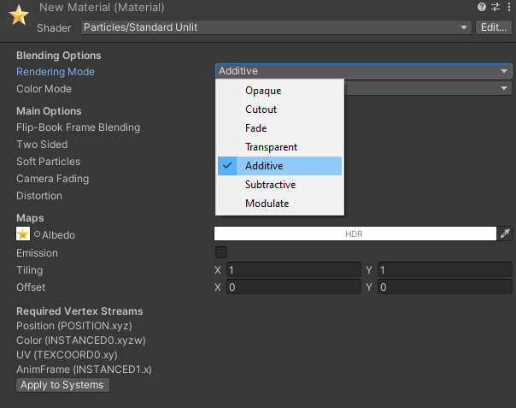516x408 pixels.
Task: Collapse the Rendering Mode dropdown
Action: point(363,71)
